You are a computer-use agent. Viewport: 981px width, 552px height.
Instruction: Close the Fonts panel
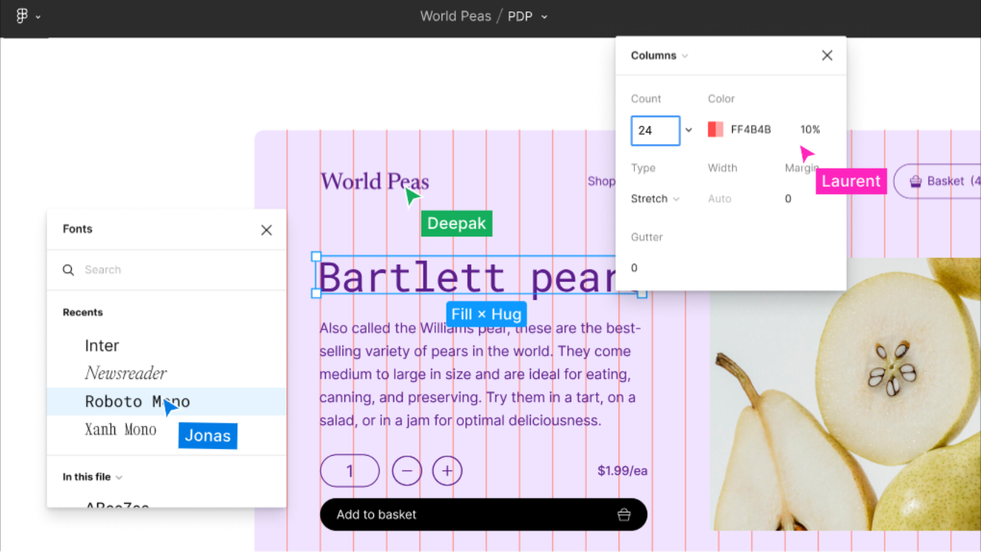click(x=266, y=230)
